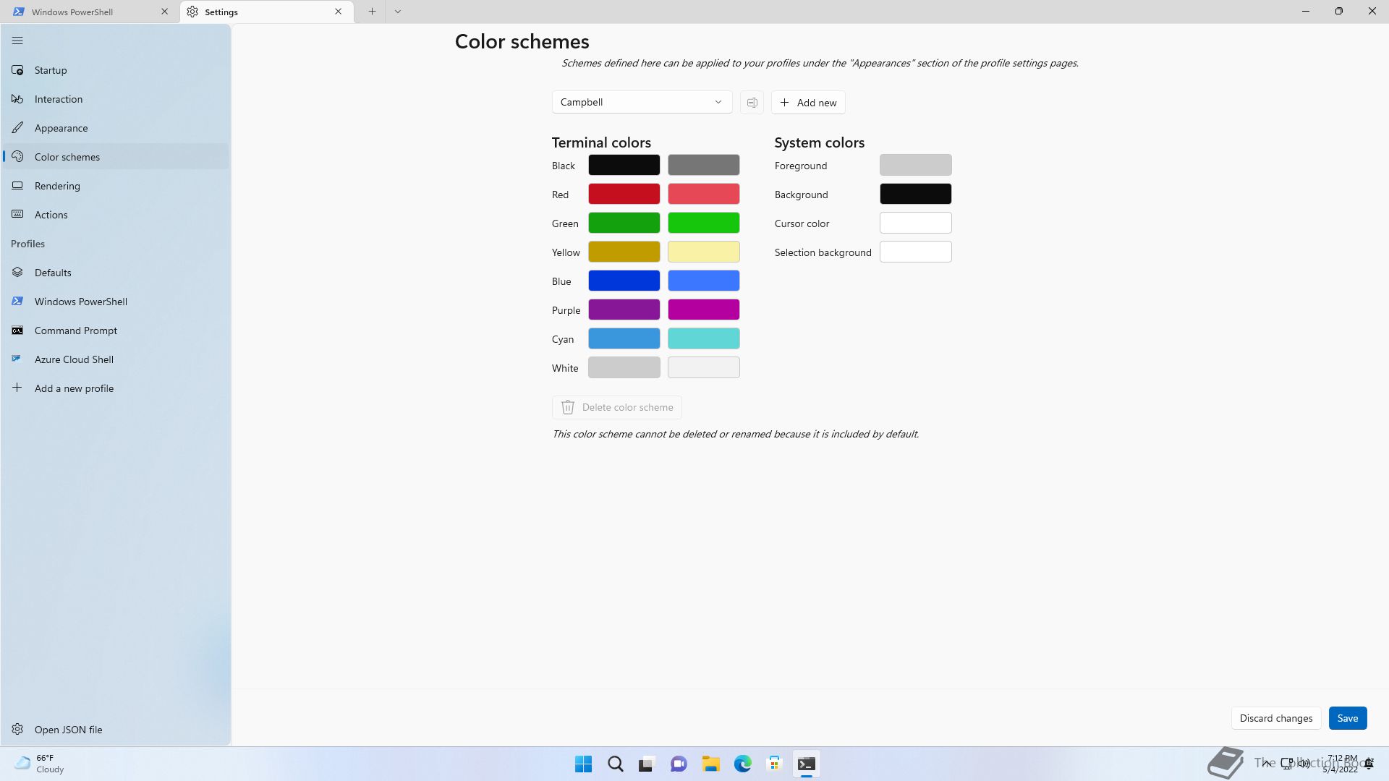Expand the Campbell color scheme dropdown
Image resolution: width=1389 pixels, height=781 pixels.
click(642, 103)
